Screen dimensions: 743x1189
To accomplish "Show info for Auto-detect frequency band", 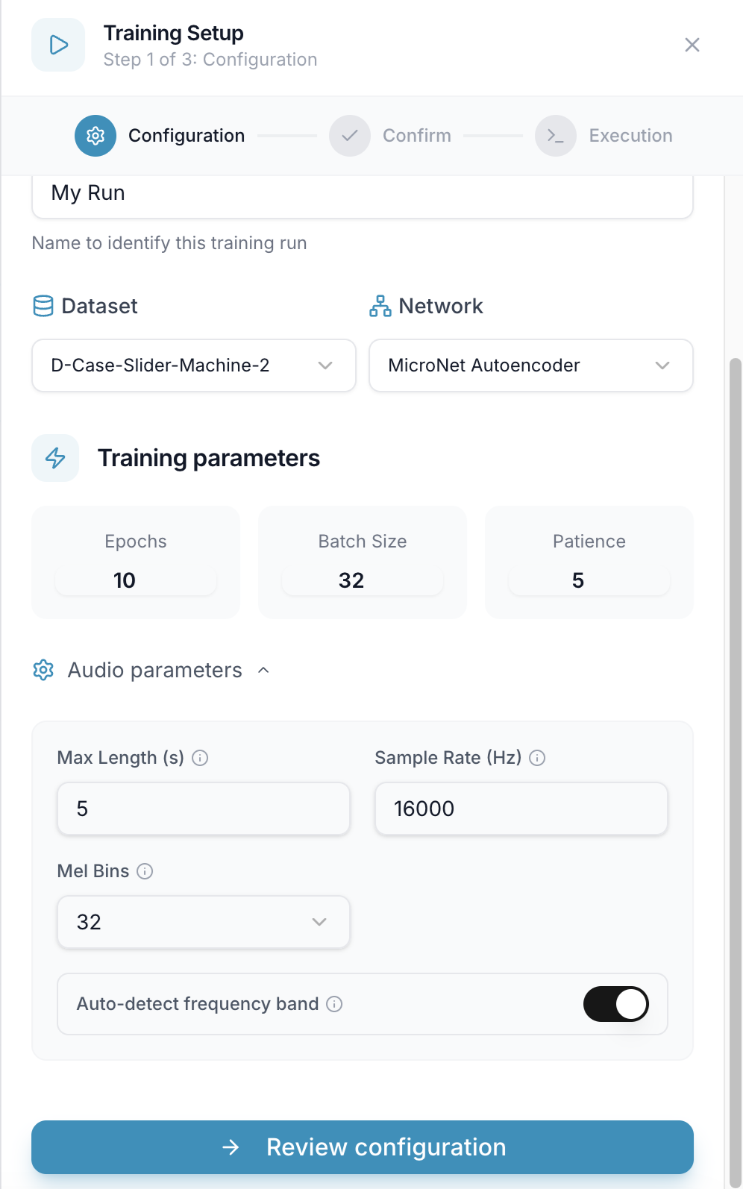I will pyautogui.click(x=335, y=1004).
